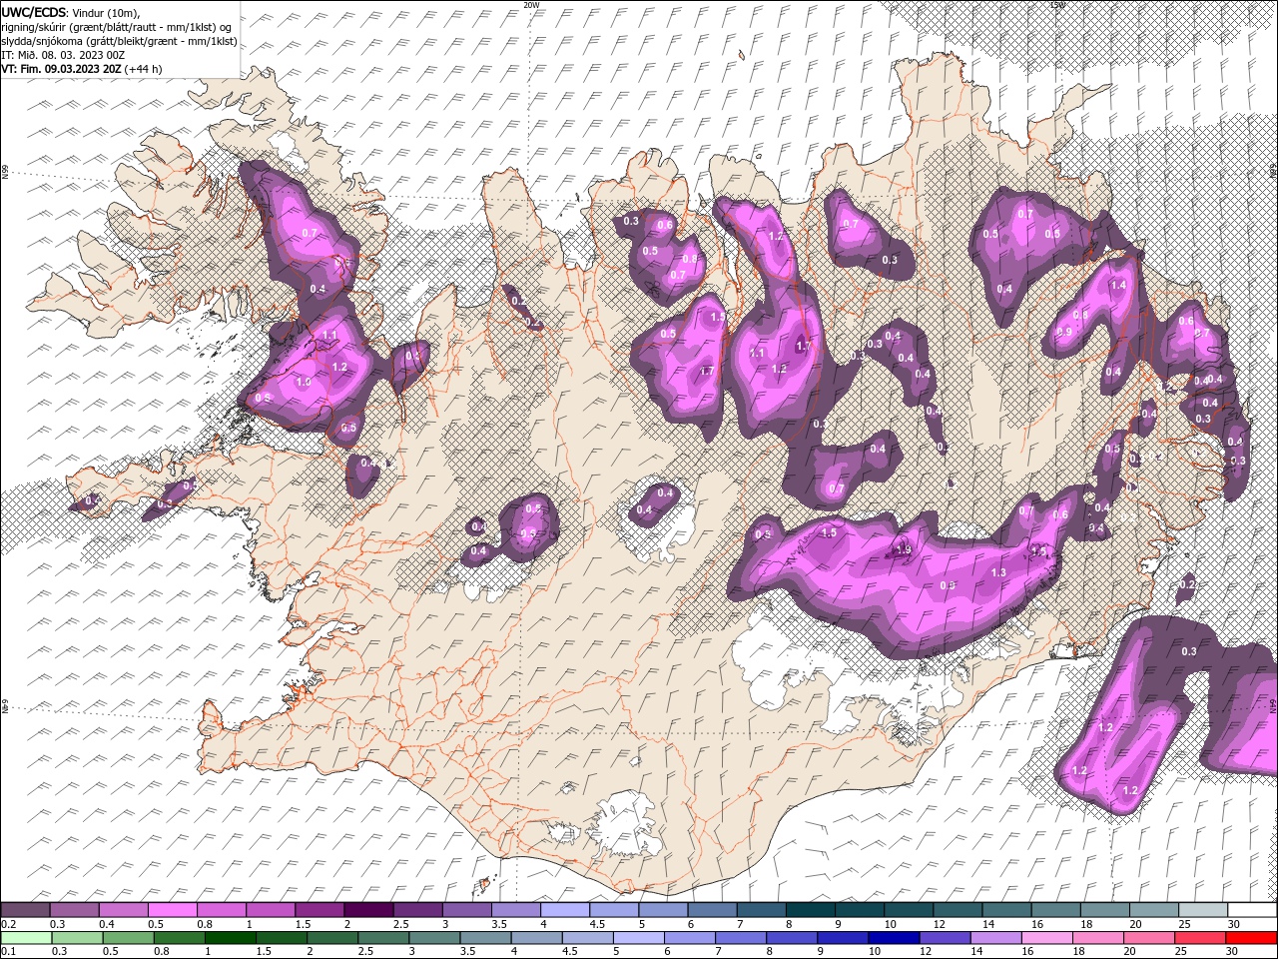Click the upper legend swatch between 0.5 and 0.8
This screenshot has width=1278, height=959.
[x=173, y=910]
